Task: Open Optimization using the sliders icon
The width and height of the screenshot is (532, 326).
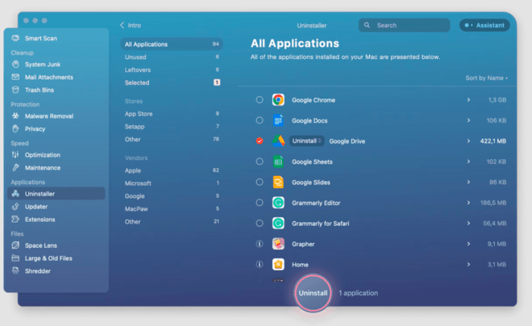Action: pyautogui.click(x=15, y=155)
